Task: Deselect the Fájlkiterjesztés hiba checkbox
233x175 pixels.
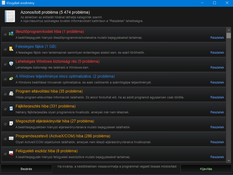Action: pos(5,109)
